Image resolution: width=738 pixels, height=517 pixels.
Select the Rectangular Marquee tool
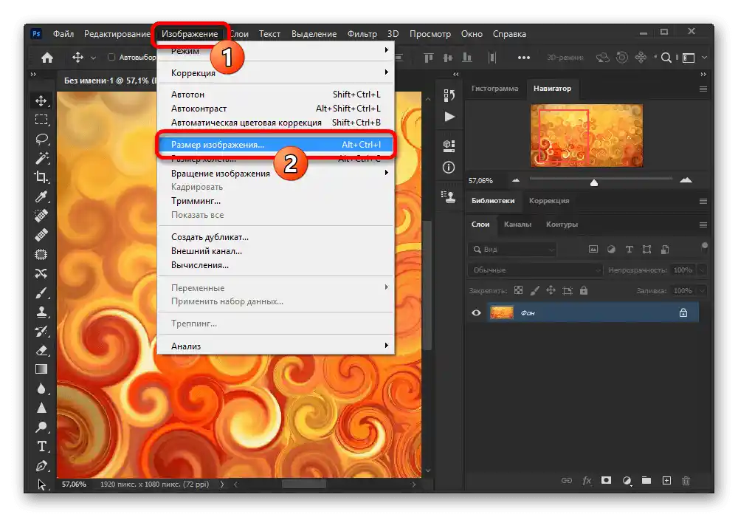point(41,120)
